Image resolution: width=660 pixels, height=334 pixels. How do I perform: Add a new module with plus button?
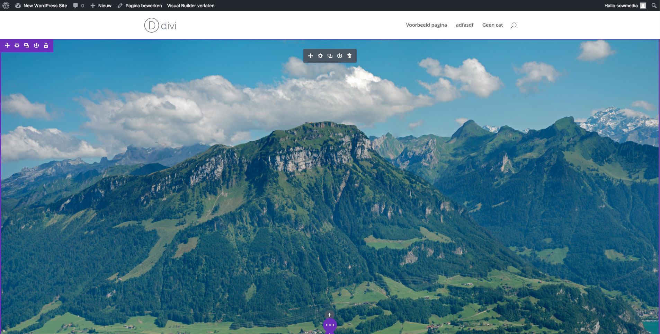330,315
